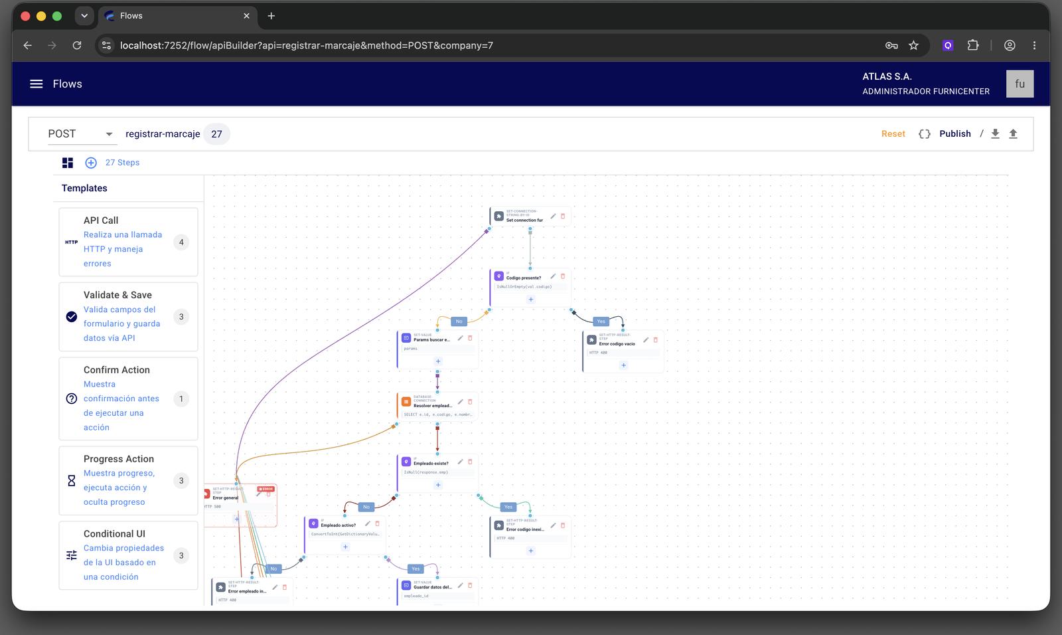Click the No label under Codigo presente?
Viewport: 1062px width, 635px height.
pyautogui.click(x=459, y=321)
